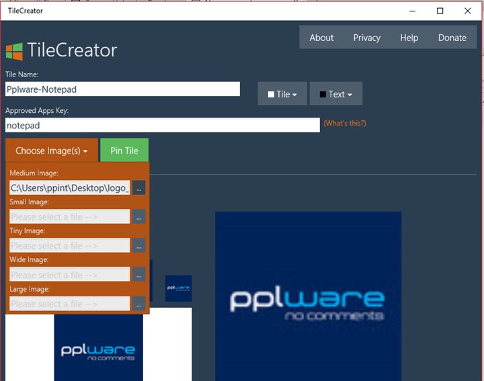Open the Donate page
The height and width of the screenshot is (381, 484).
[452, 38]
